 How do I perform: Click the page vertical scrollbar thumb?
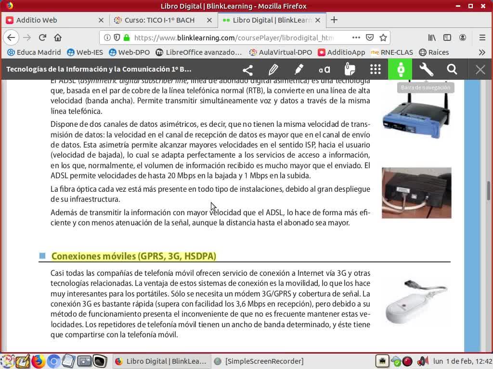(489, 190)
